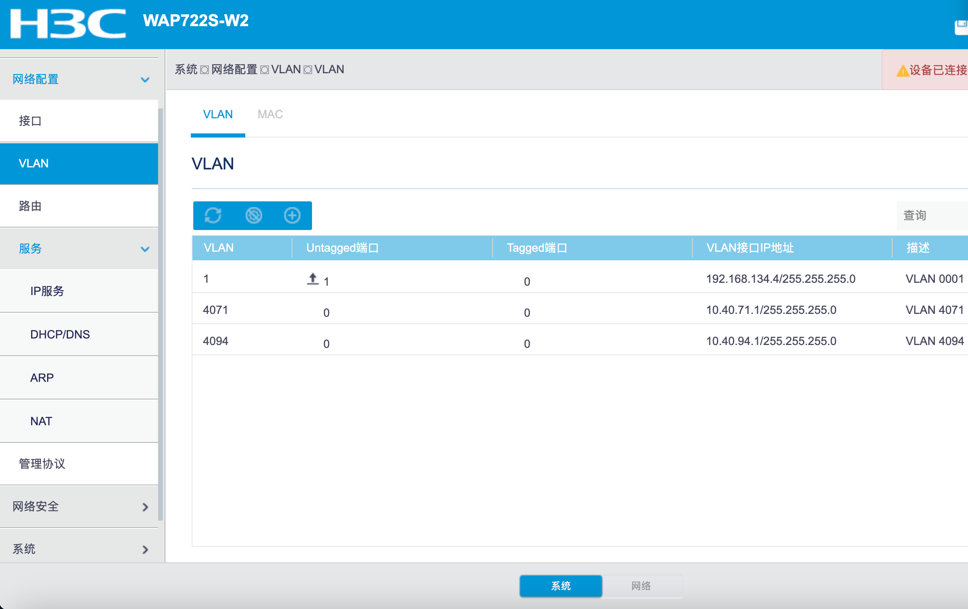
Task: Click the uplink port icon in VLAN 1 row
Action: pyautogui.click(x=313, y=279)
